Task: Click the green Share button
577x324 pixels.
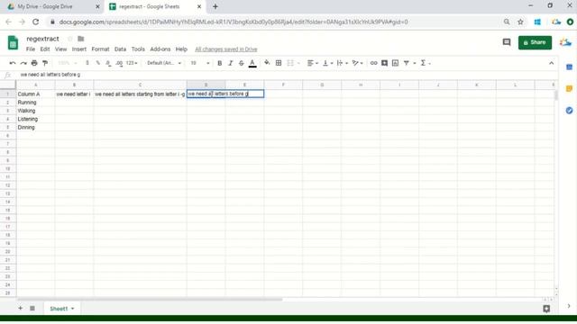Action: 535,42
